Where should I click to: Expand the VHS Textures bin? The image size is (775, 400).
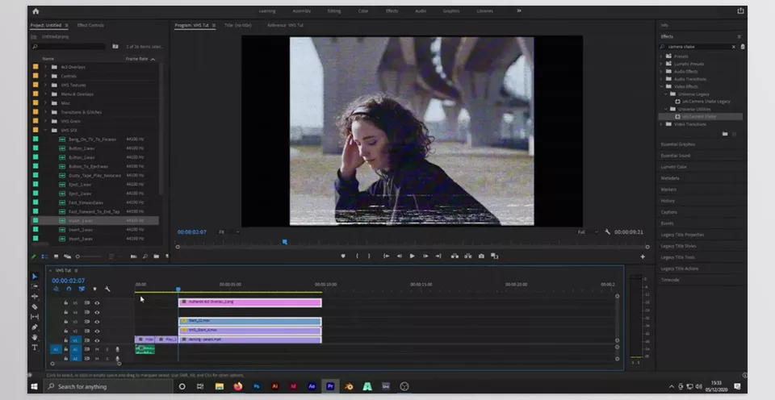(45, 85)
